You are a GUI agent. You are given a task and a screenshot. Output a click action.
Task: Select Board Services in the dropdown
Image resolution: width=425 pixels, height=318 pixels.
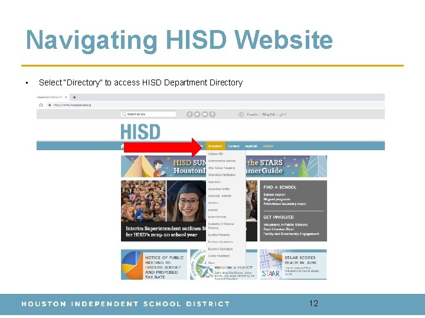point(217,217)
